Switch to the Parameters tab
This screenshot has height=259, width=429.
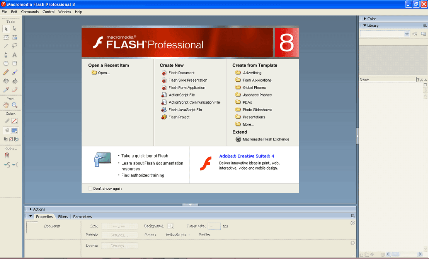coord(82,216)
